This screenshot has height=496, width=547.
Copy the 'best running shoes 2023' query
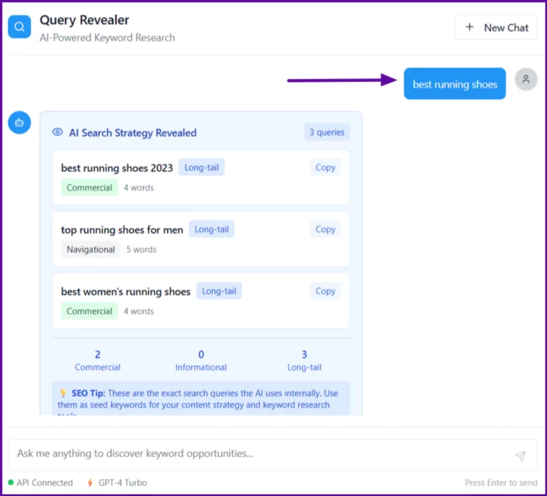(x=325, y=167)
